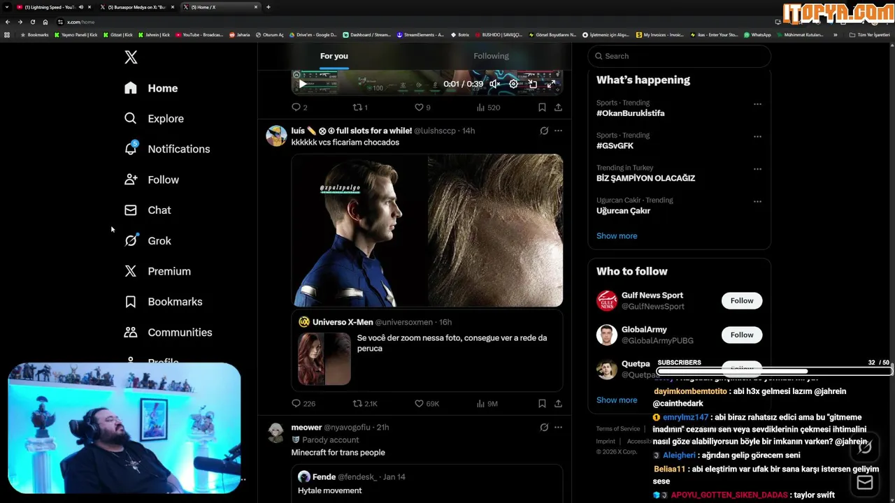The width and height of the screenshot is (895, 503).
Task: View analytics showing 520 views
Action: (488, 108)
